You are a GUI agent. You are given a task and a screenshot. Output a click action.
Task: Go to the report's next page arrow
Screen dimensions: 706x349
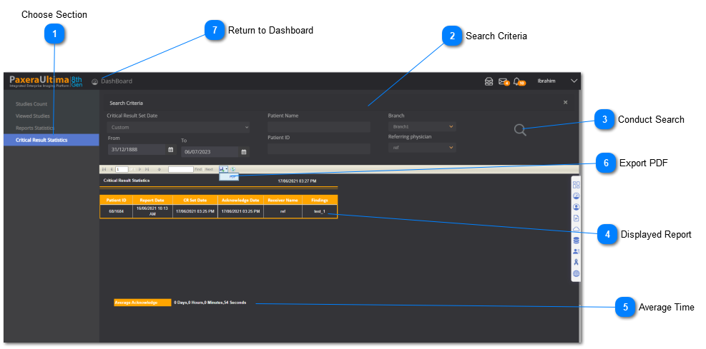[x=139, y=169]
